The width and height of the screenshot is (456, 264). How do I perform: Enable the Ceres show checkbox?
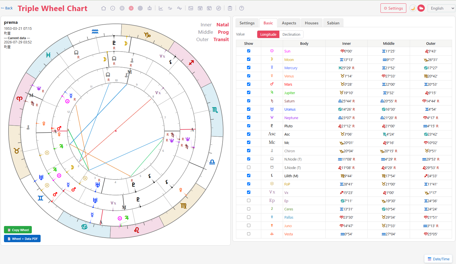[x=248, y=209]
